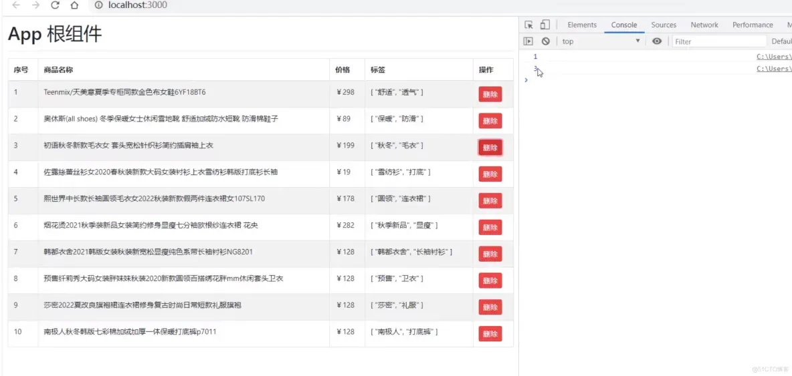Screen dimensions: 792x376
Task: Click the console prompt chevron
Action: 526,79
